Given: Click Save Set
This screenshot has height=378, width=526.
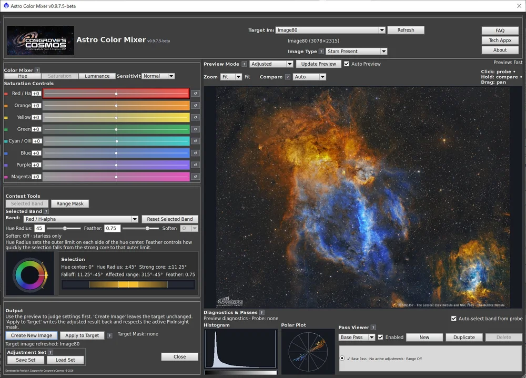Looking at the screenshot, I should click(25, 360).
